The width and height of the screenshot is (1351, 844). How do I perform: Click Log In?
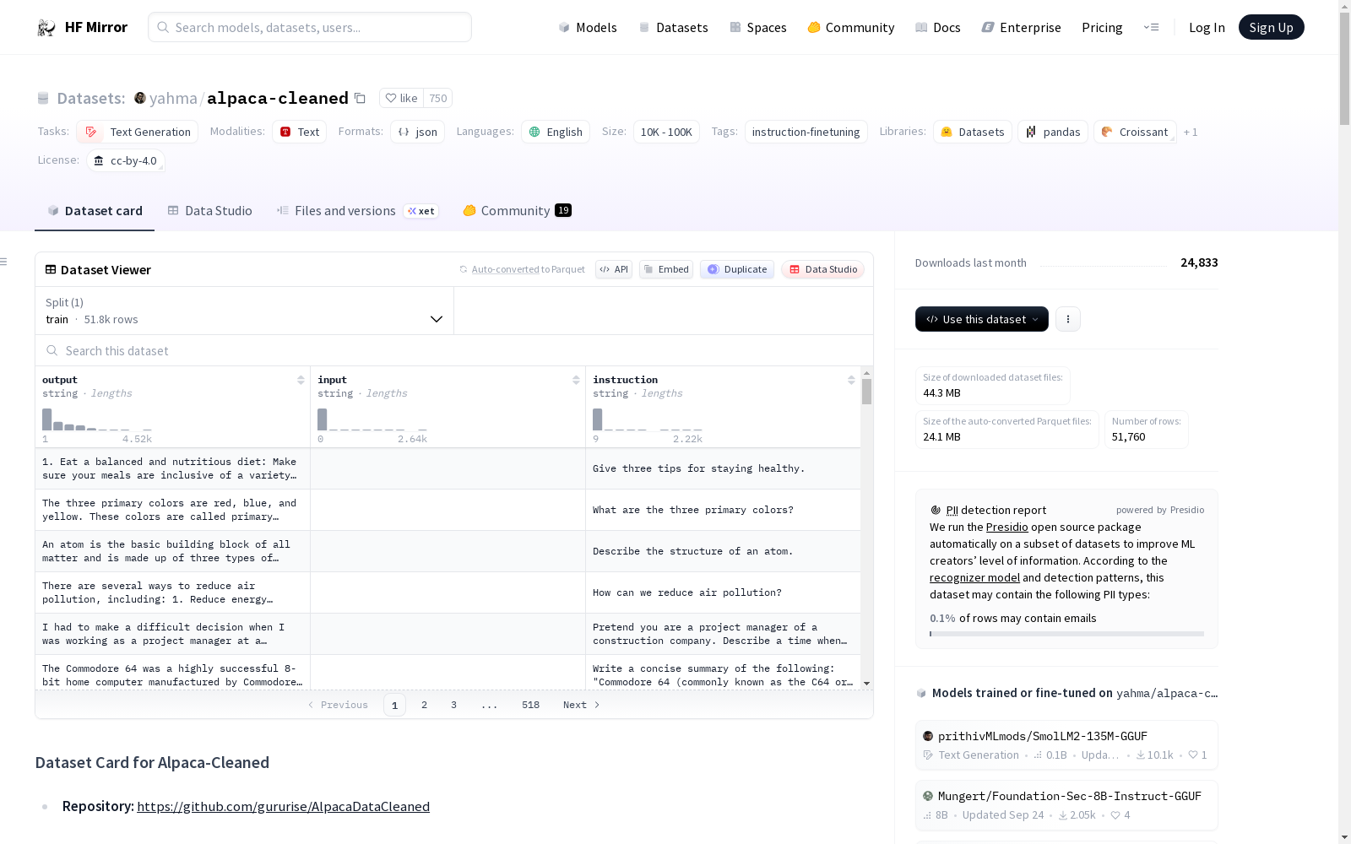point(1207,28)
